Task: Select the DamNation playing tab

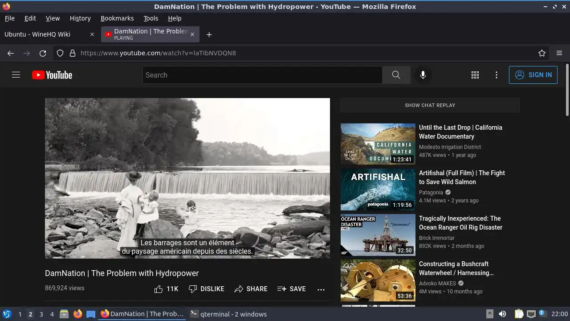Action: (150, 34)
